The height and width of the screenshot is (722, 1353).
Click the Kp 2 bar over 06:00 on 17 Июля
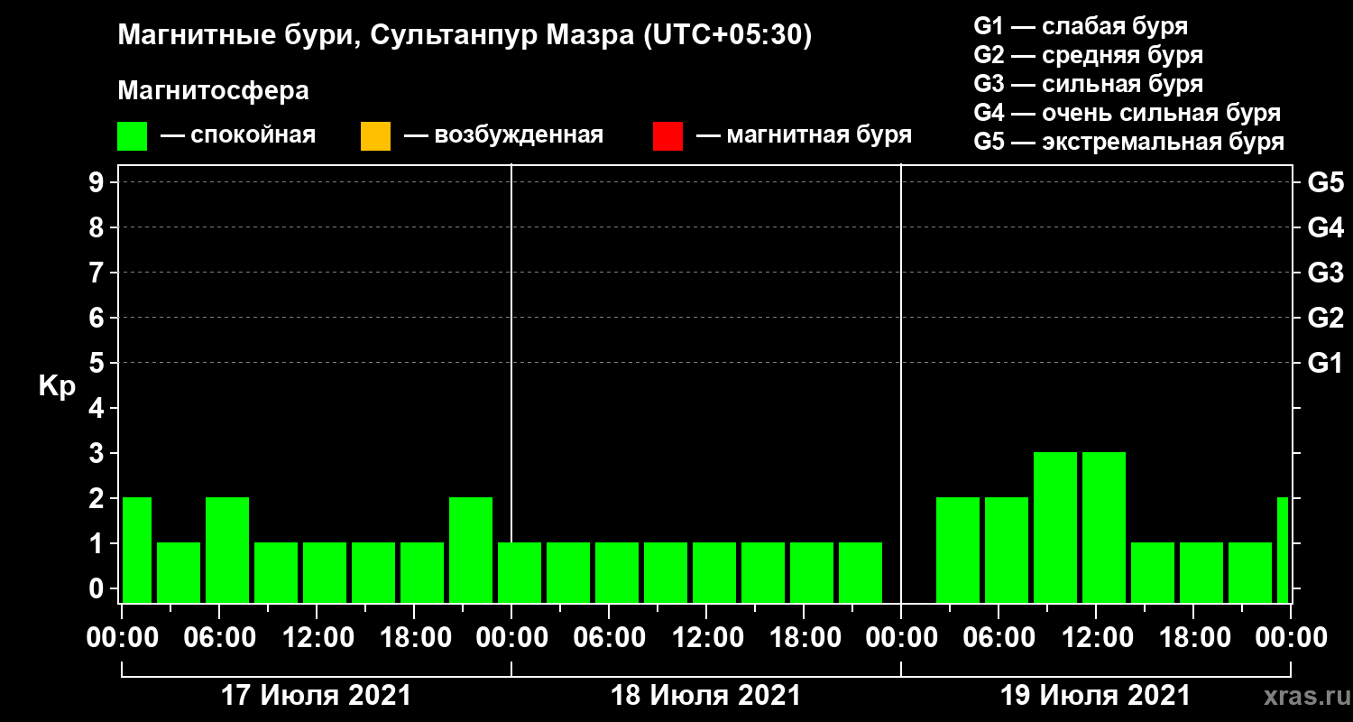(227, 550)
